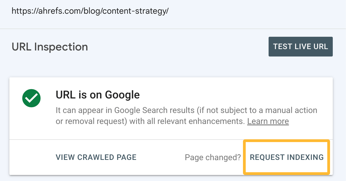Click URL is on Google heading text
Image resolution: width=346 pixels, height=181 pixels.
tap(98, 95)
